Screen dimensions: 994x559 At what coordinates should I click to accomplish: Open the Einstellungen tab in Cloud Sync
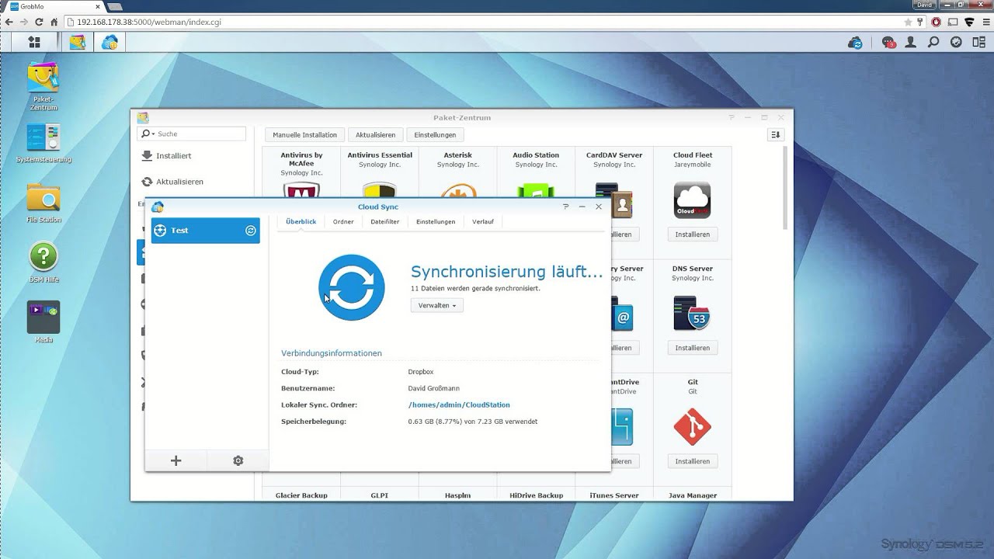(436, 221)
